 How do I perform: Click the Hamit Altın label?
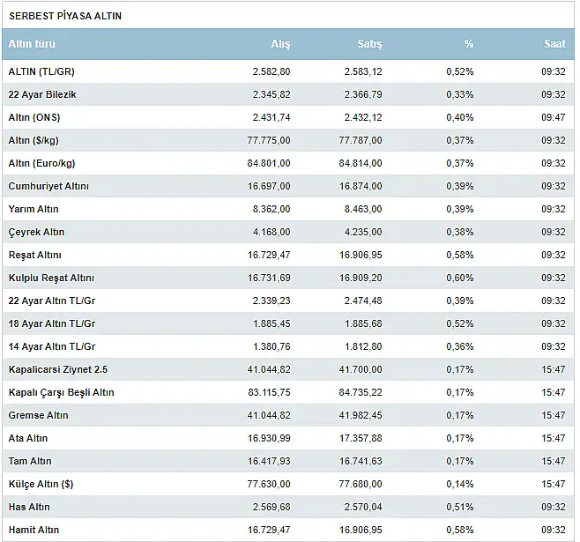coord(33,530)
